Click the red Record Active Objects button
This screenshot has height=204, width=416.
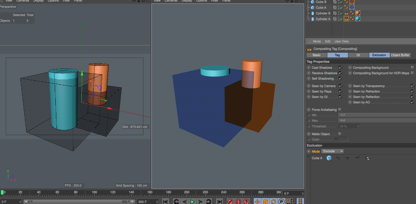pos(230,201)
